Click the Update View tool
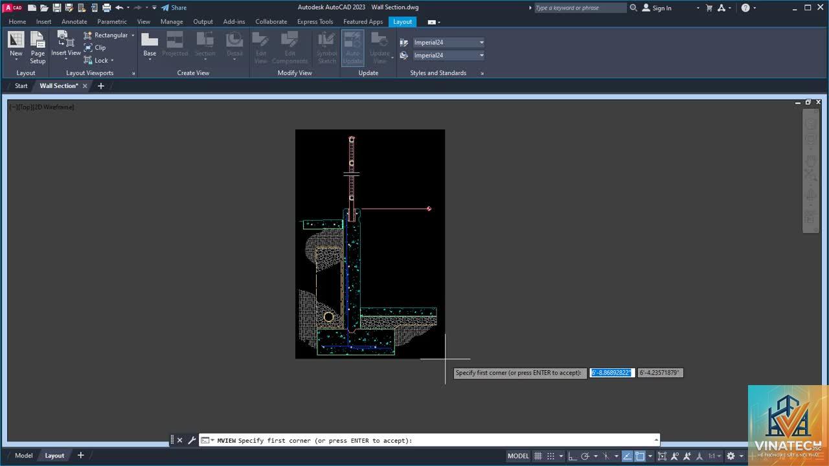Viewport: 829px width, 466px height. coord(380,48)
